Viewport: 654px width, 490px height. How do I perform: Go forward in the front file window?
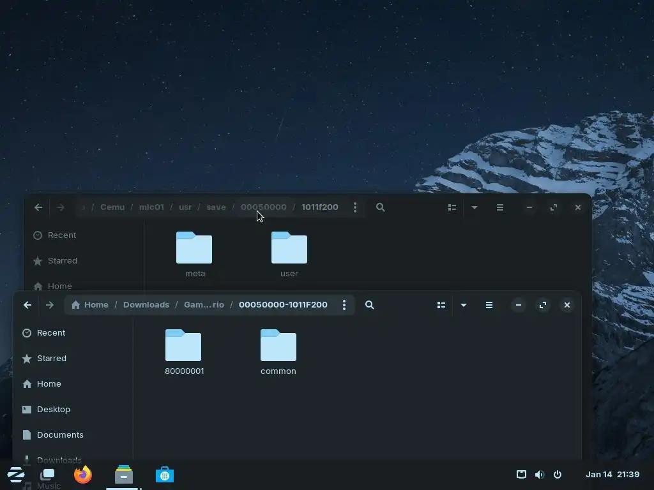point(50,305)
